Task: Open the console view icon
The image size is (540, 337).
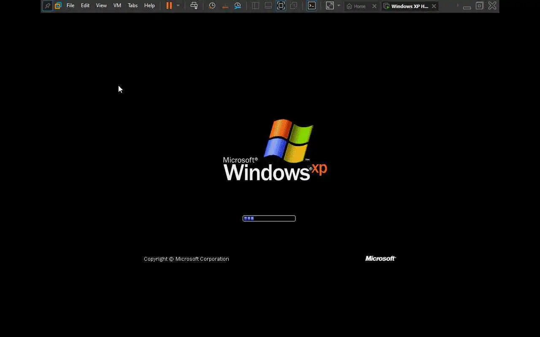Action: 312,6
